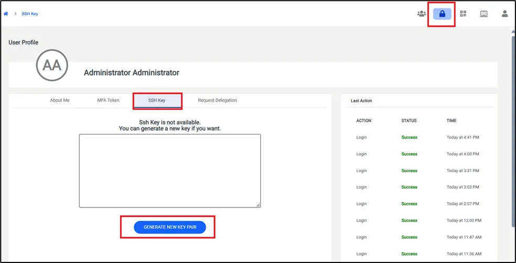Click inside the SSH key text area
Image resolution: width=516 pixels, height=263 pixels.
pyautogui.click(x=170, y=171)
